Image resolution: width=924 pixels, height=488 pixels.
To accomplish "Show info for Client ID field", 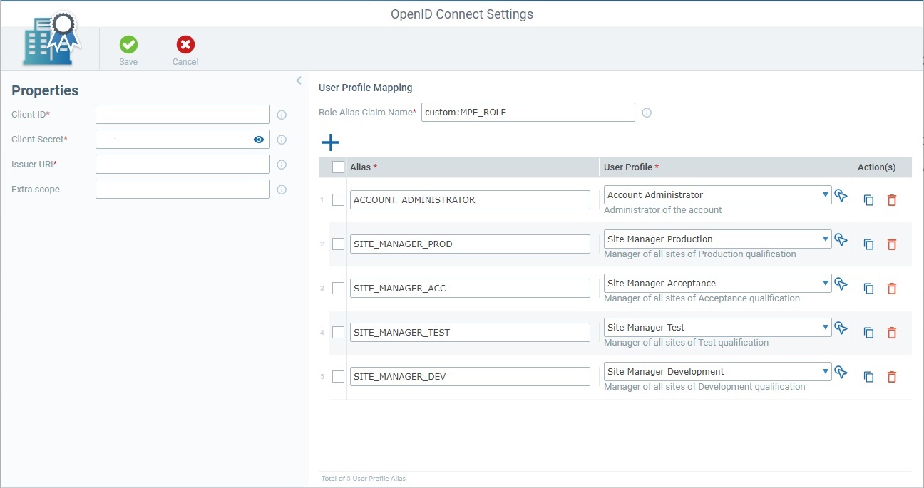I will coord(282,115).
